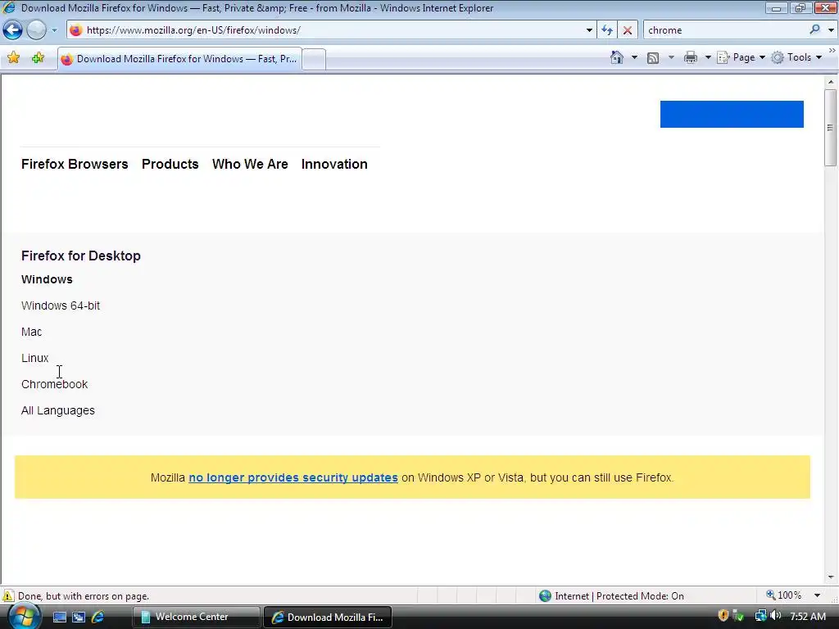Screen dimensions: 839x629
Task: Click the IE Back navigation button
Action: [x=13, y=30]
